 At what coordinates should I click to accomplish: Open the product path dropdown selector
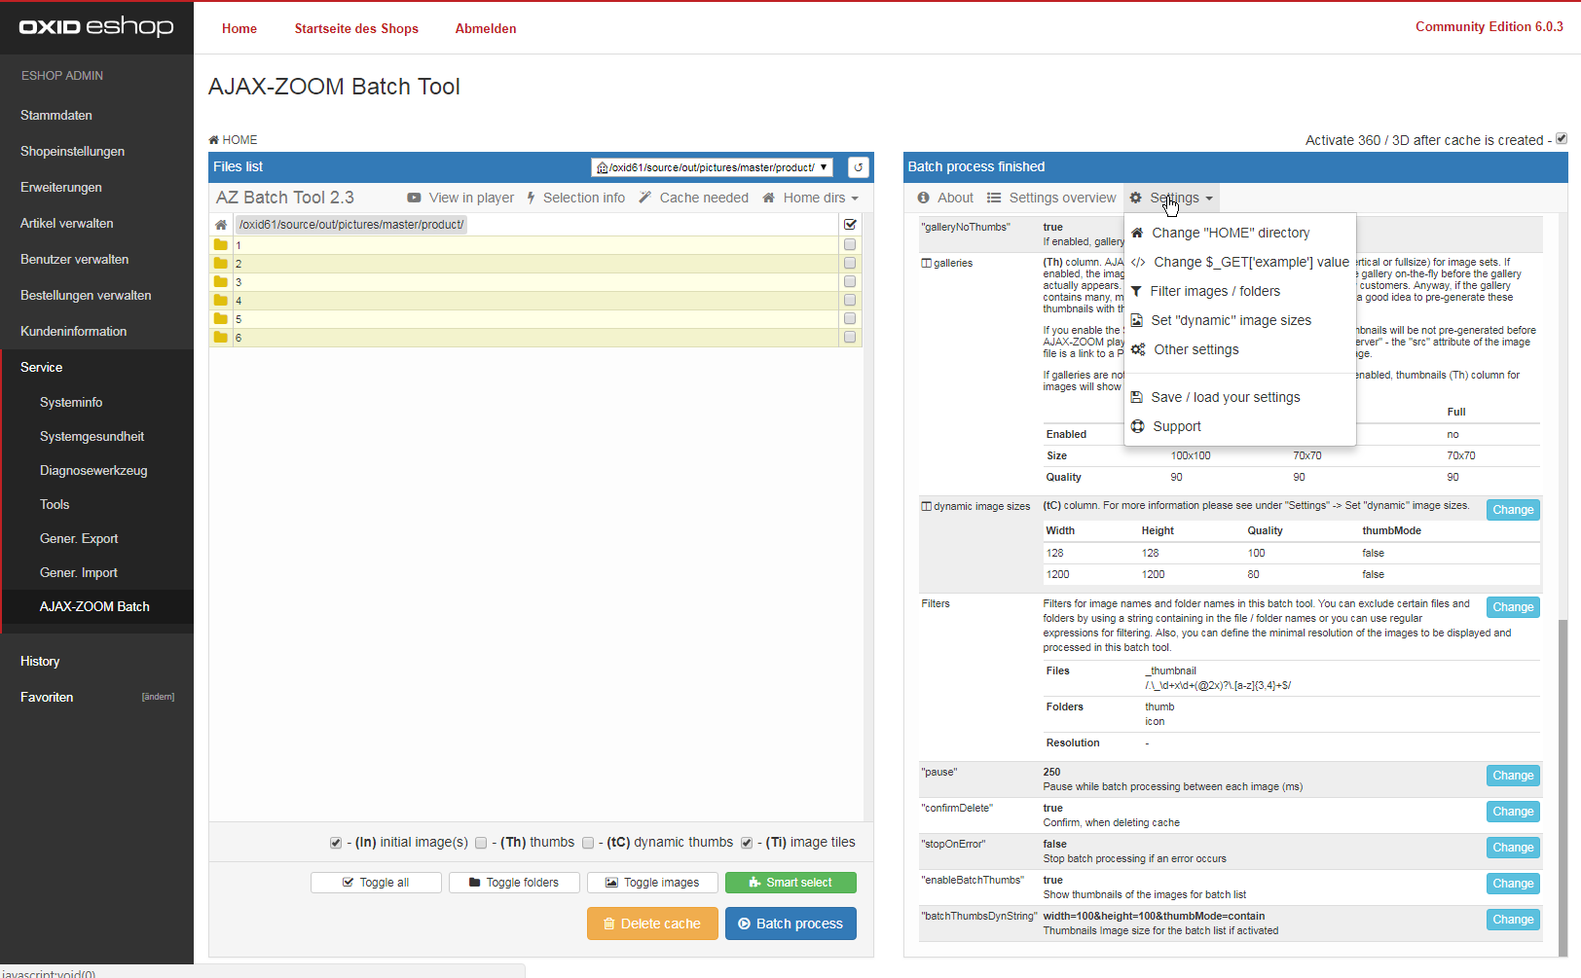[712, 167]
